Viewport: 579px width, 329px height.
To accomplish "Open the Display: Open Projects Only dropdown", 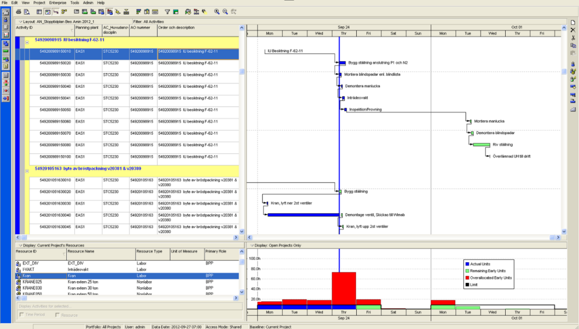I will pos(252,245).
